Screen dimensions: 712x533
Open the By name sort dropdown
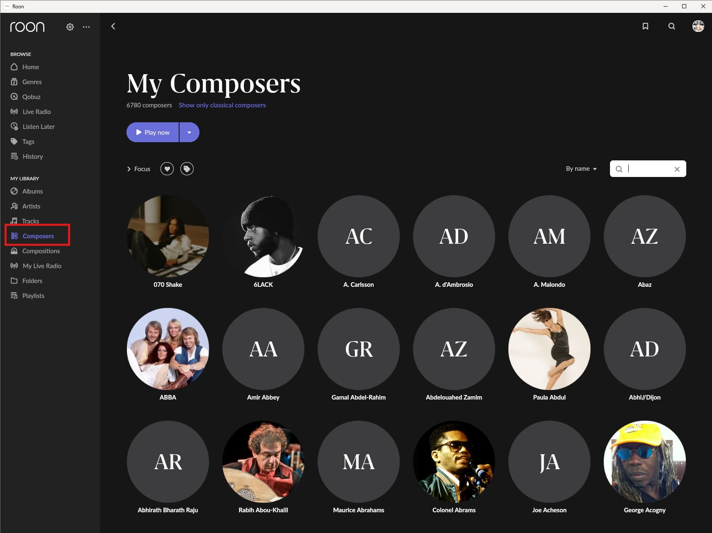581,169
